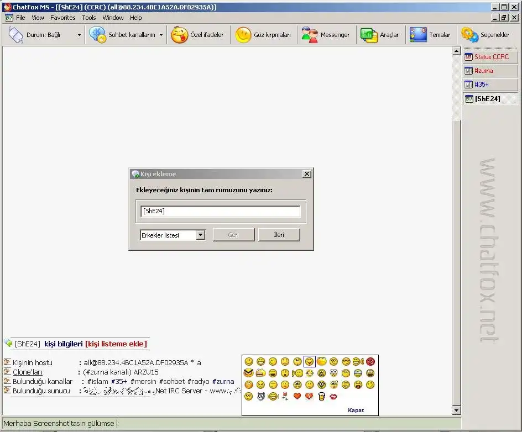Insert the winking face emoticon
Image resolution: width=522 pixels, height=432 pixels.
[273, 361]
